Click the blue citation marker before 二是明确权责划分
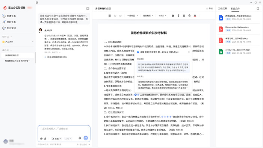Viewport: 263px width, 148px height. (136, 95)
